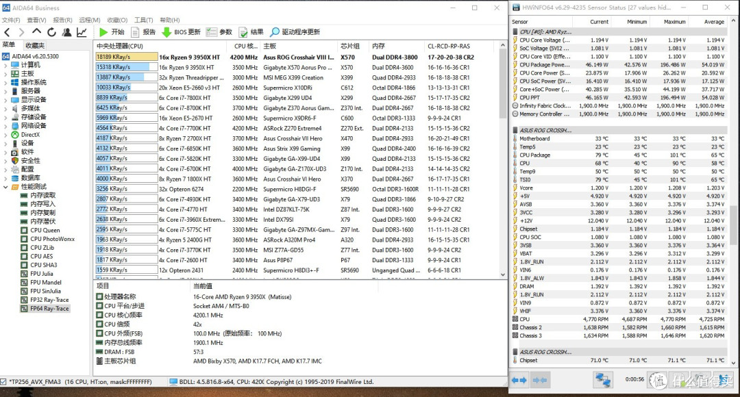Select the DirectX tree item
Viewport: 740px width, 397px height.
pos(25,134)
